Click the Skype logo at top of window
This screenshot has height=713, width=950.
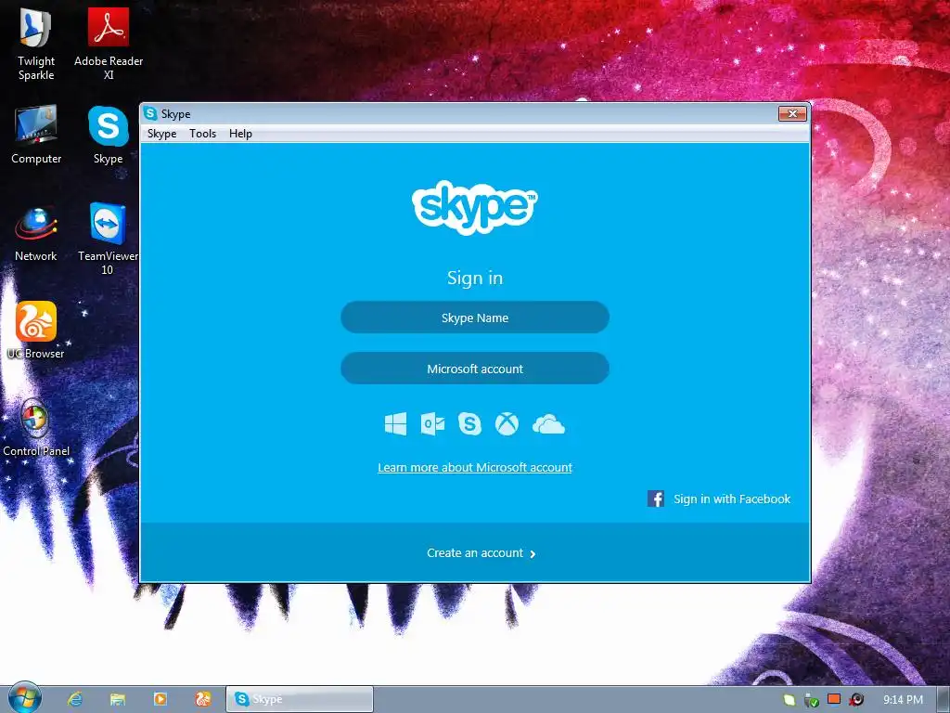coord(474,207)
